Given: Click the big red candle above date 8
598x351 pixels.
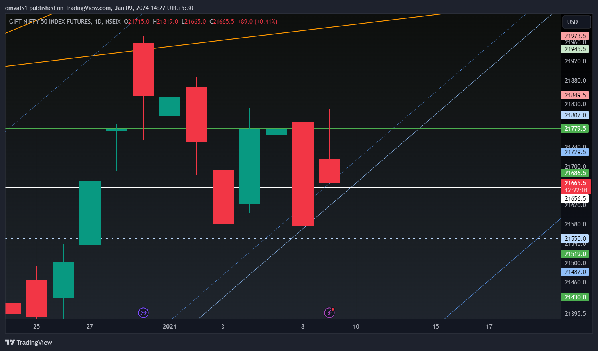Looking at the screenshot, I should [x=303, y=174].
